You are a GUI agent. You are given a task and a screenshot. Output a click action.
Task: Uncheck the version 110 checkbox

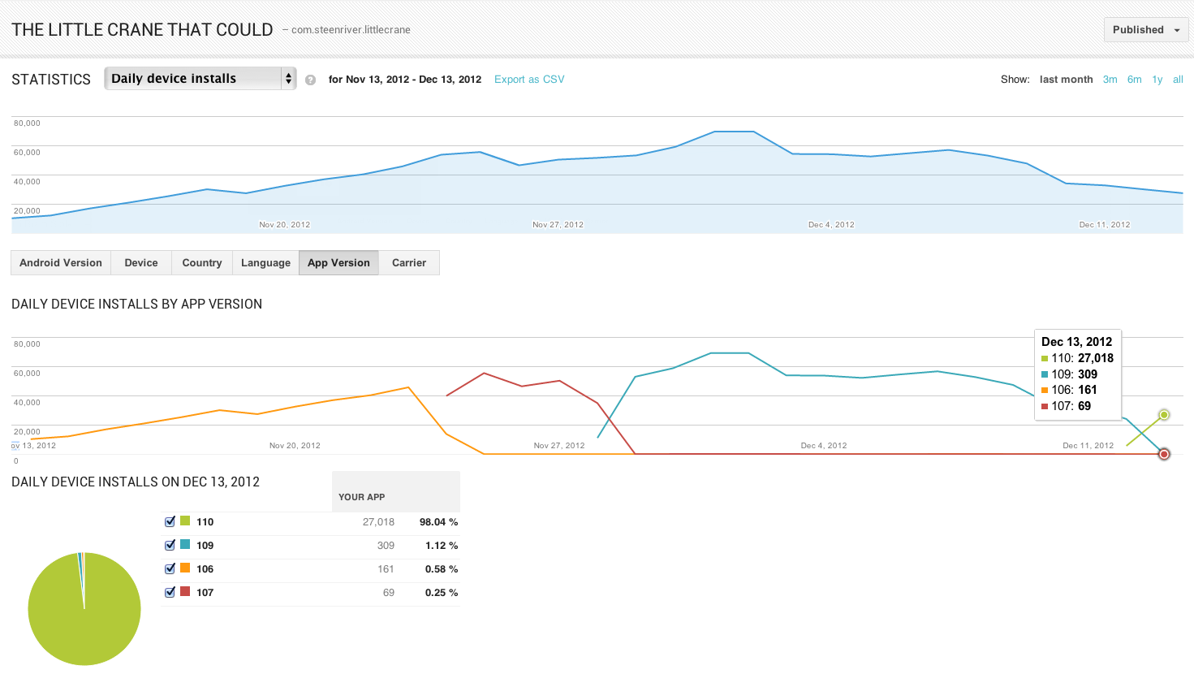click(x=170, y=522)
